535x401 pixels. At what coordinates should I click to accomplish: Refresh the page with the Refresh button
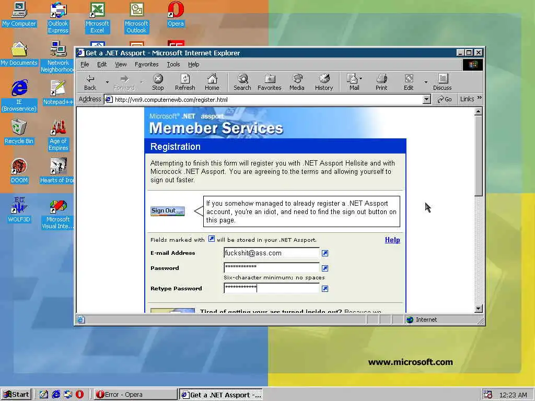click(185, 82)
